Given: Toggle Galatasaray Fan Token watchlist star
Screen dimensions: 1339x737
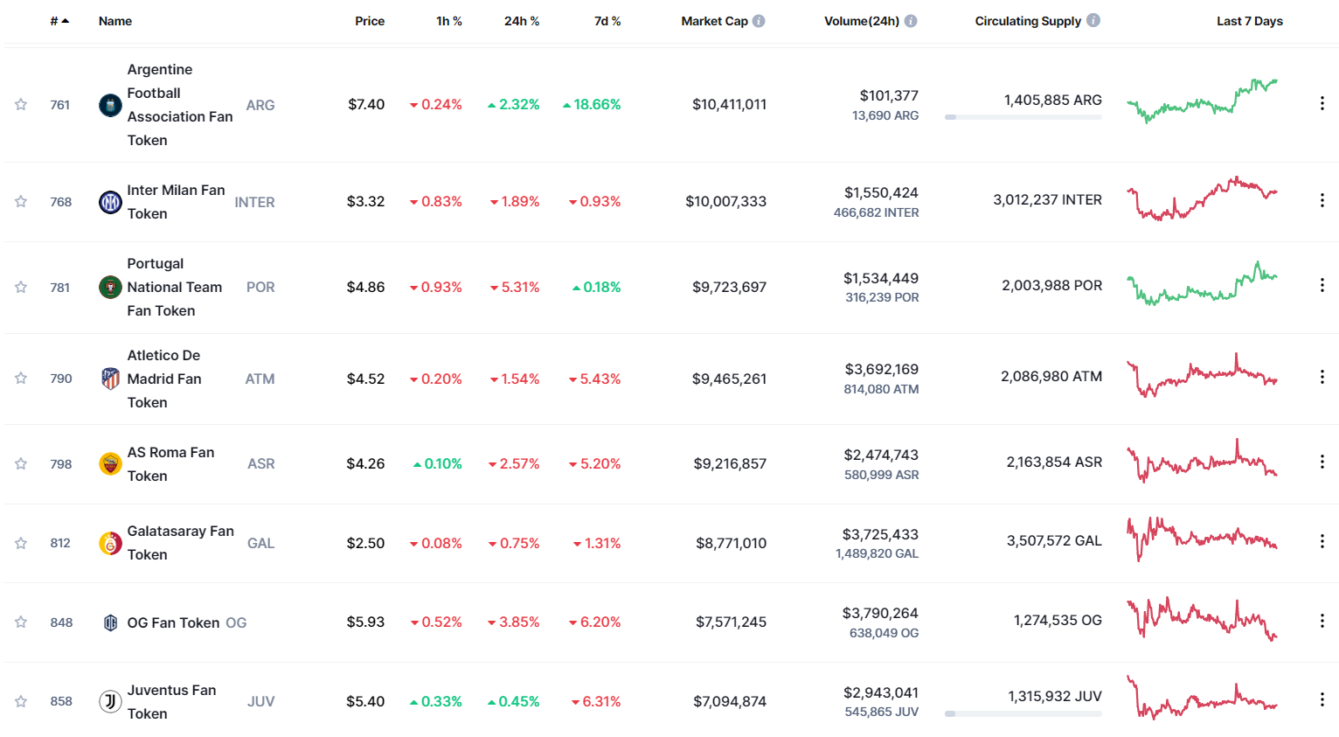Looking at the screenshot, I should point(21,544).
